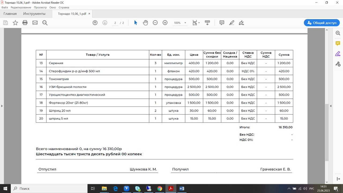Send file by email envelope icon

point(35,23)
